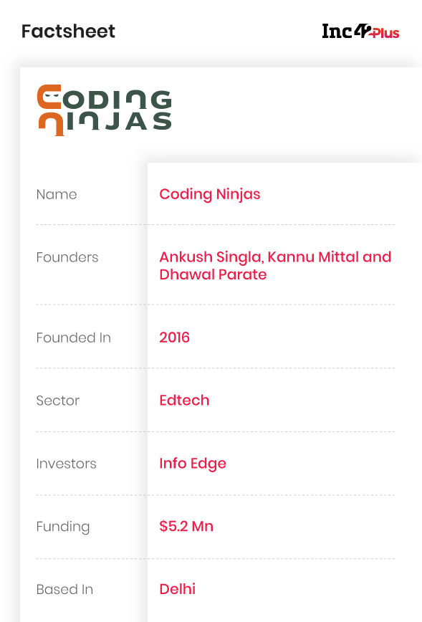Click the orange ninja C letter icon
This screenshot has width=422, height=622.
pos(49,97)
